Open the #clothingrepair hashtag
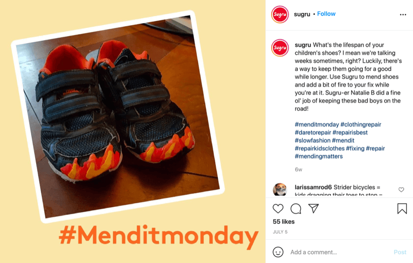 360,124
